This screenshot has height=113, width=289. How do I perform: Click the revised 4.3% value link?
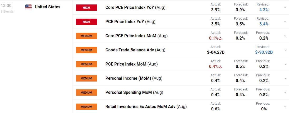pos(264,10)
